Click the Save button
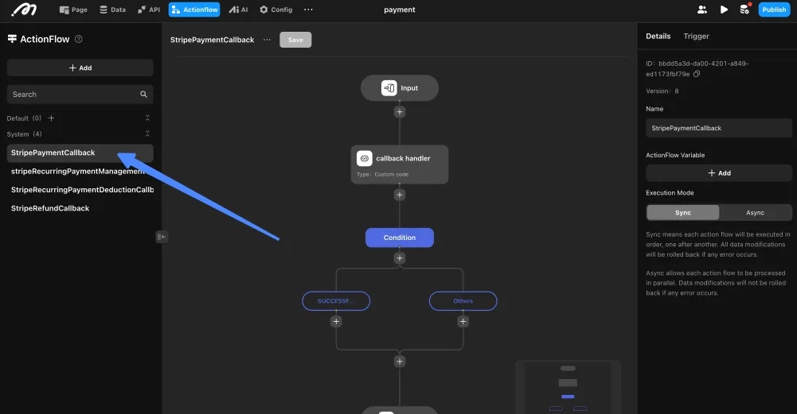 pyautogui.click(x=295, y=40)
